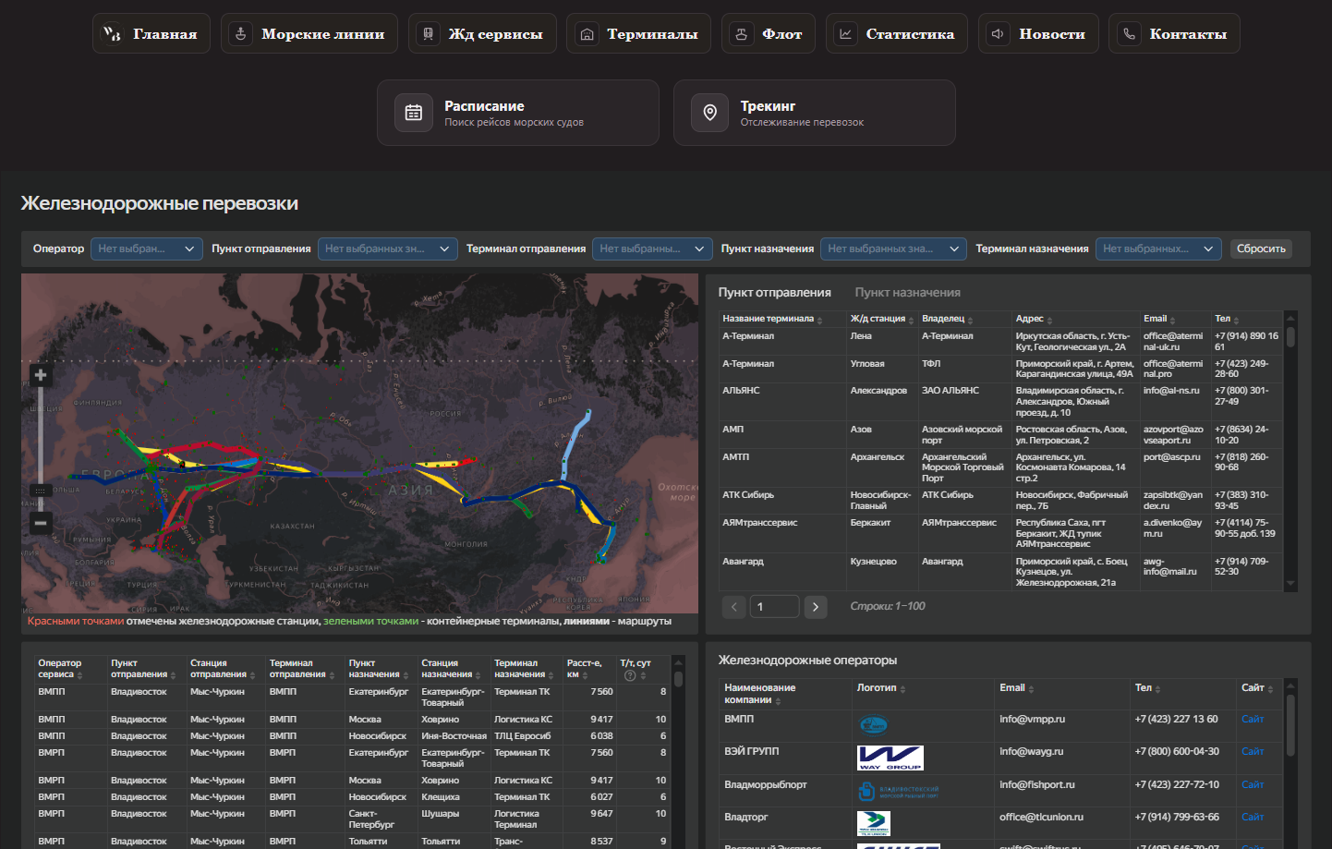Screen dimensions: 1332x849
Task: Sort operators by Логотип column
Action: (x=881, y=688)
